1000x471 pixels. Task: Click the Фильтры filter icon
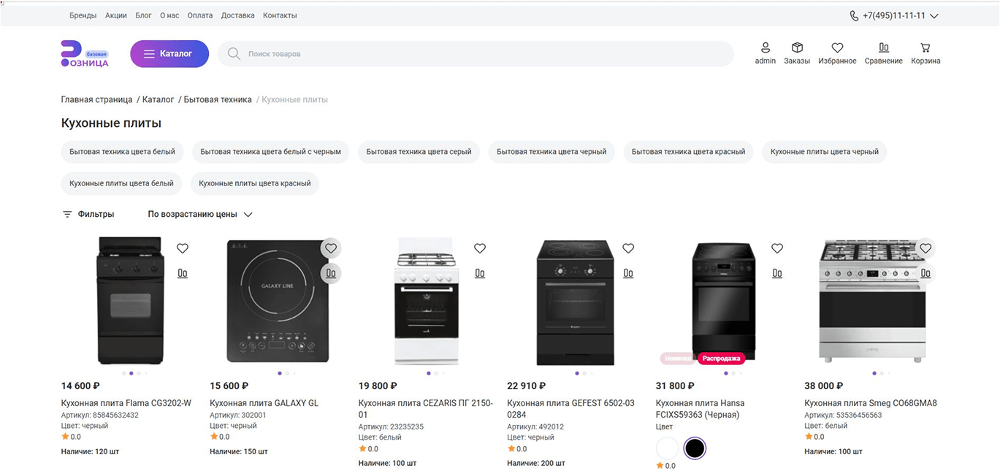(67, 215)
